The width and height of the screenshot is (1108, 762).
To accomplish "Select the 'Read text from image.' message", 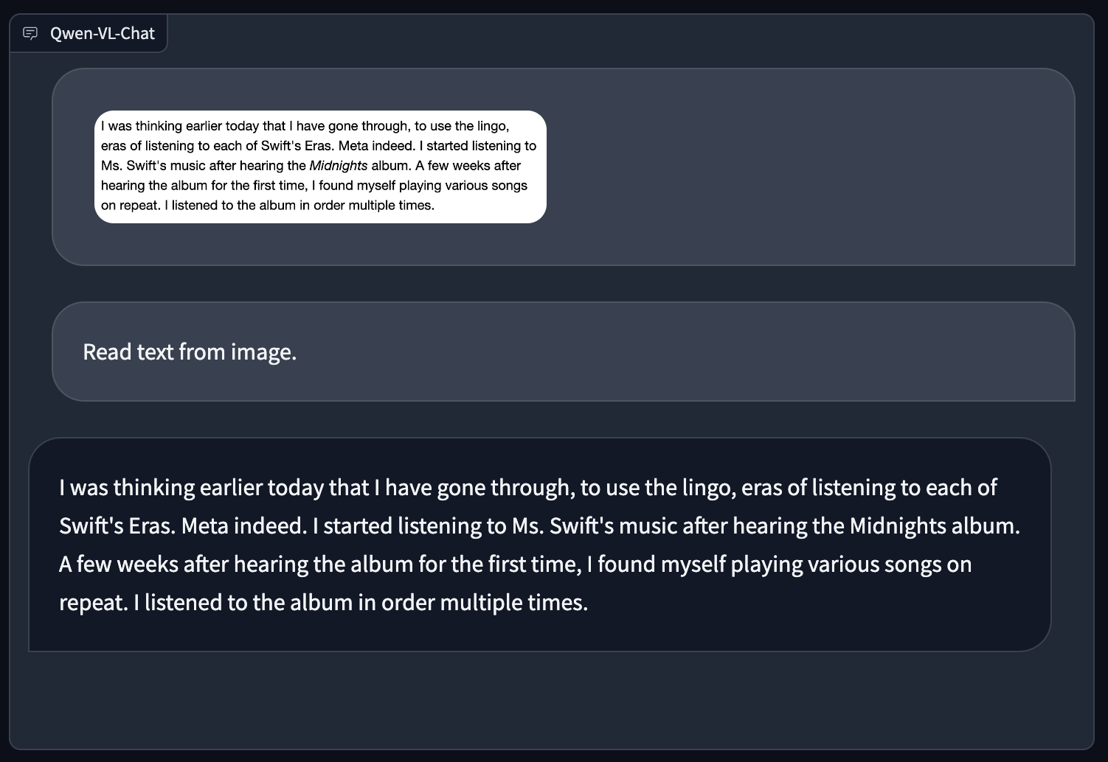I will (190, 352).
